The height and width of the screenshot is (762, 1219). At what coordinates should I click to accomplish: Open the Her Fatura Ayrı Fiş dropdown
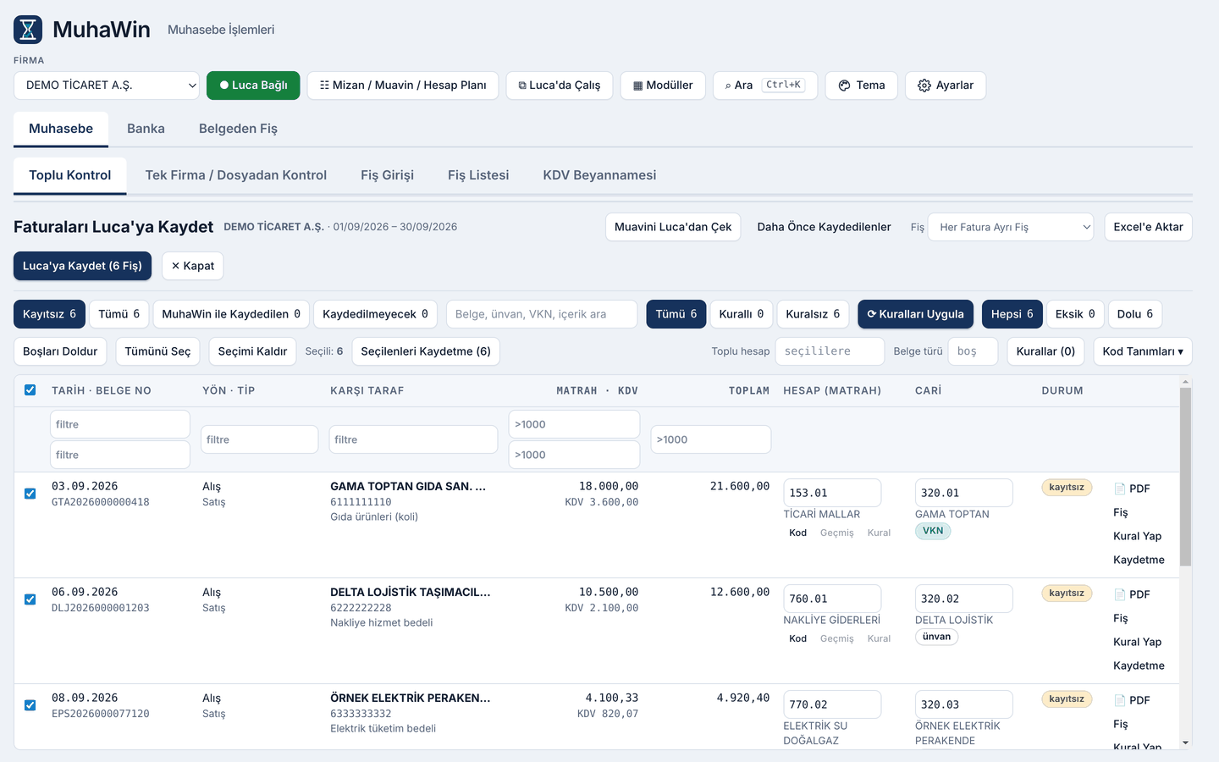point(1011,227)
